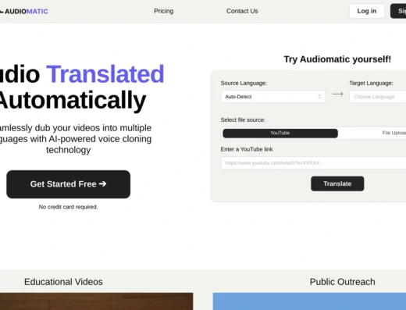Click the Select file source label
Screen dimensions: 406x310
tap(243, 119)
